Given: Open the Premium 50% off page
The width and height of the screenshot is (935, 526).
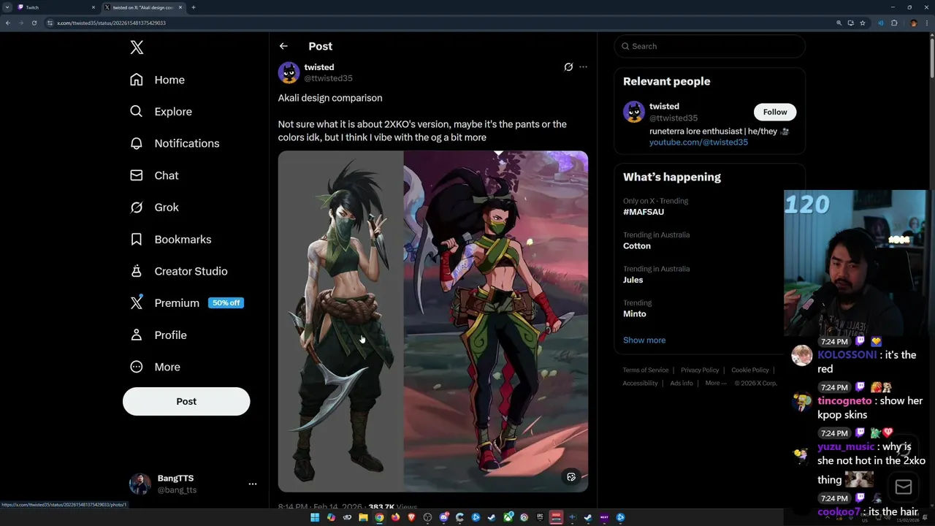Looking at the screenshot, I should 186,303.
